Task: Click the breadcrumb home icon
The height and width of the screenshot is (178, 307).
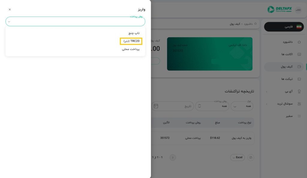Action: coord(255,24)
